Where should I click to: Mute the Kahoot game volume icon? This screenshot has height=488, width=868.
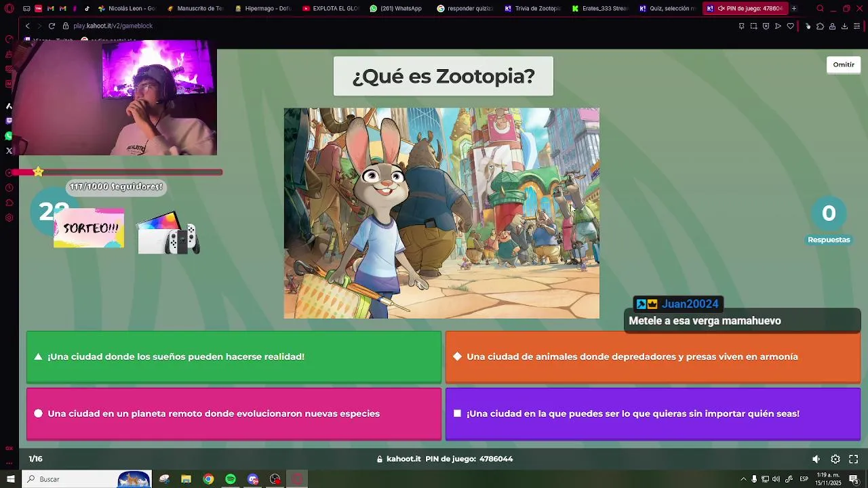[x=816, y=459]
